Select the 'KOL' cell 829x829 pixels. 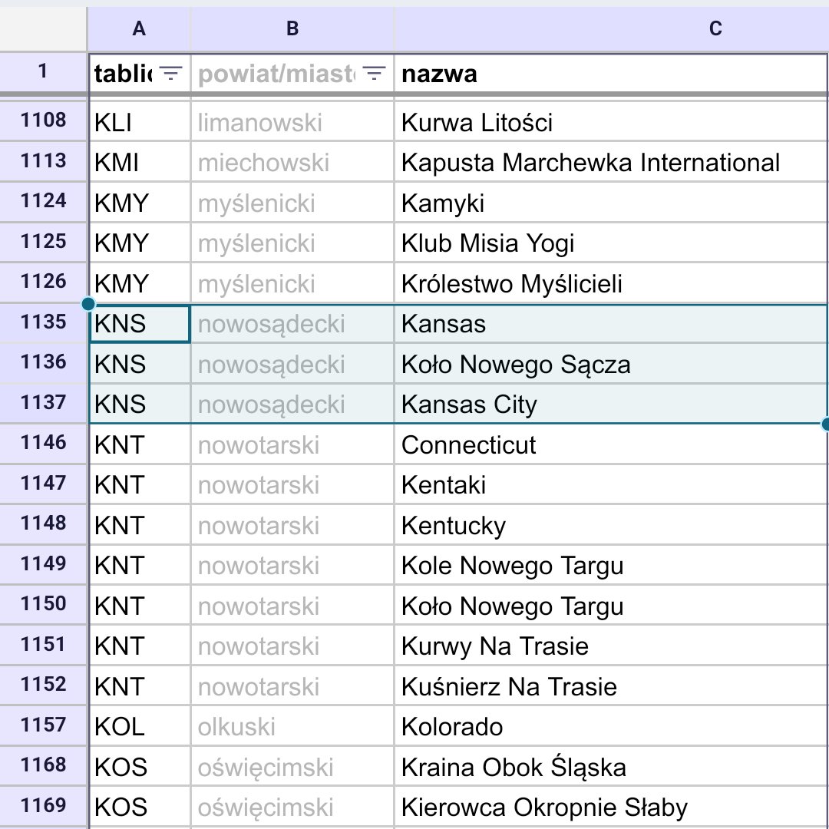[140, 726]
